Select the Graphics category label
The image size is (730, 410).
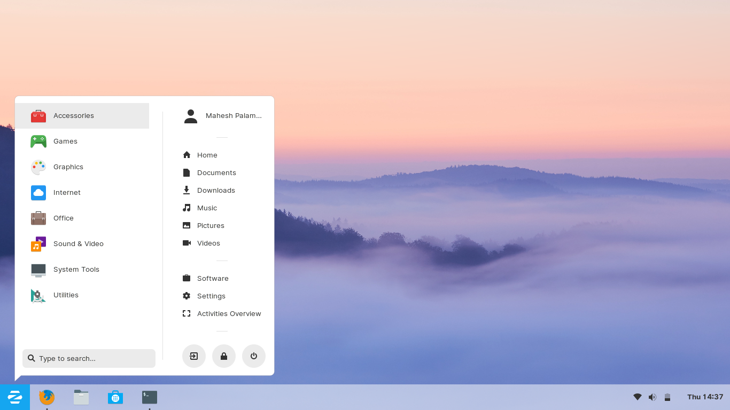point(68,167)
